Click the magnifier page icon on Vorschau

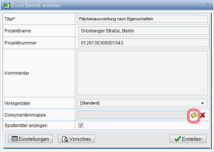65,139
